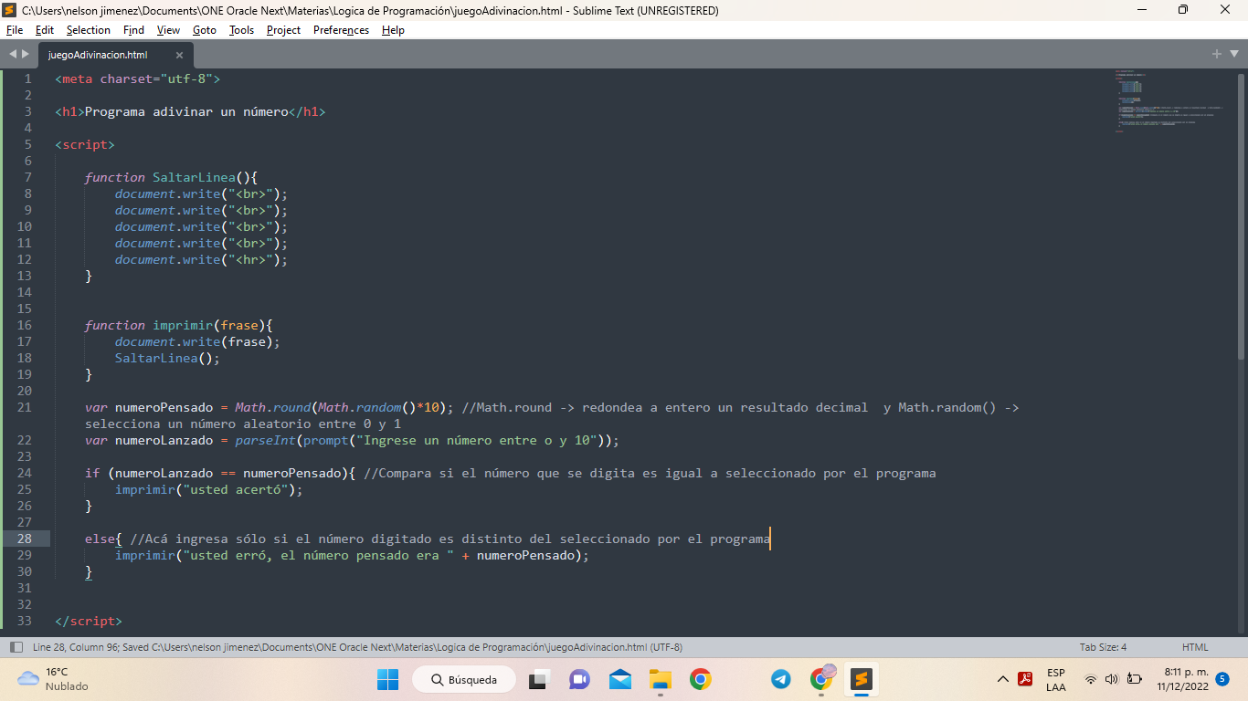Open Task View from taskbar
The width and height of the screenshot is (1248, 701).
(539, 679)
